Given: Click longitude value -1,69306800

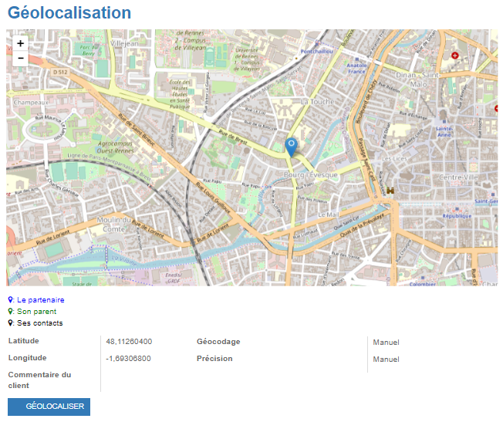Looking at the screenshot, I should pos(128,359).
